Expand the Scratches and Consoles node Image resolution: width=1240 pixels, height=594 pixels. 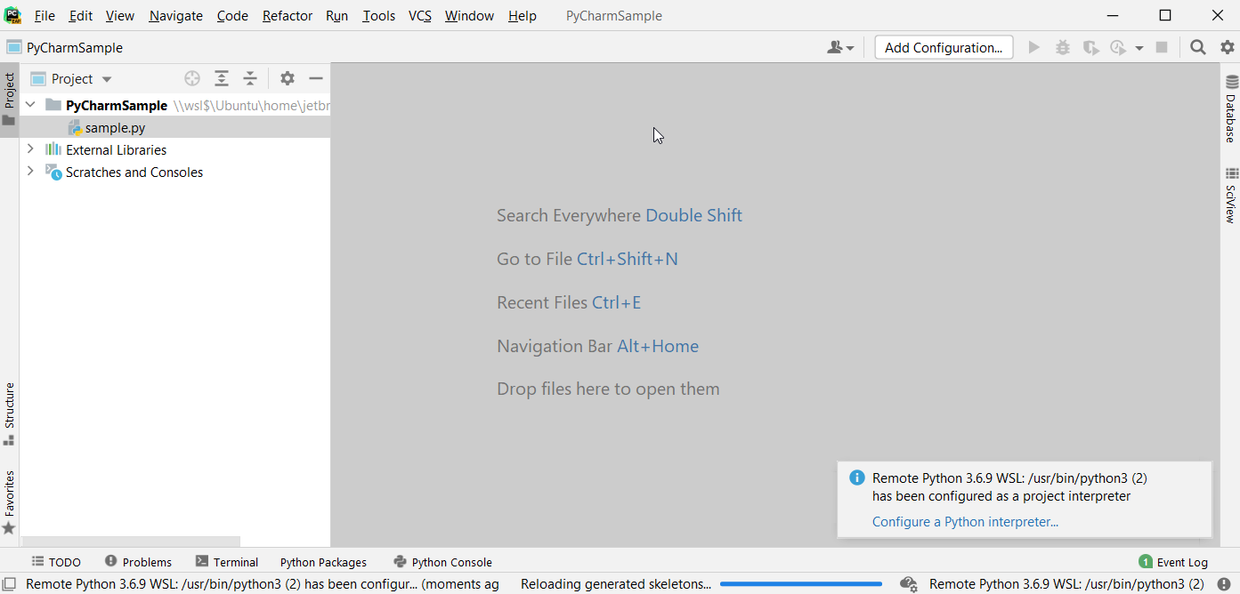30,172
